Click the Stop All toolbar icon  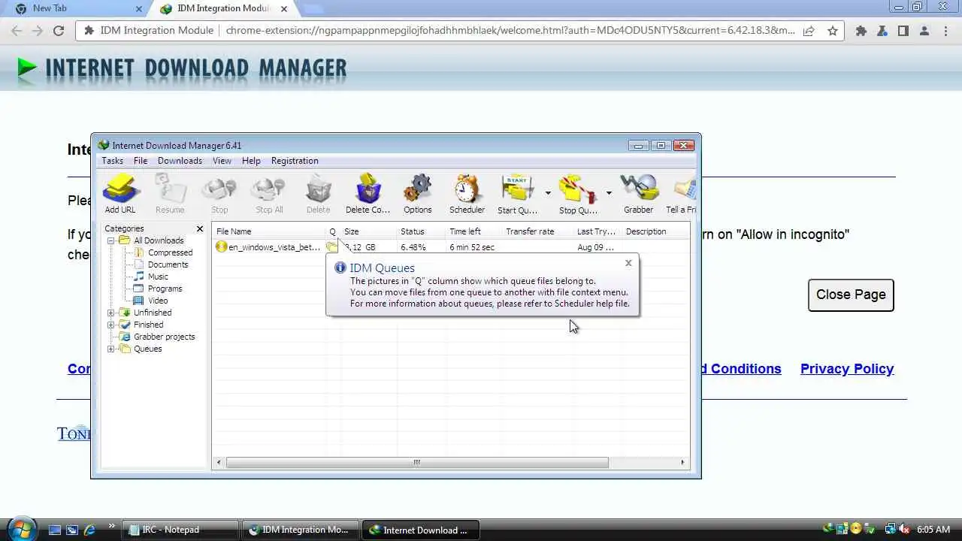[x=269, y=194]
